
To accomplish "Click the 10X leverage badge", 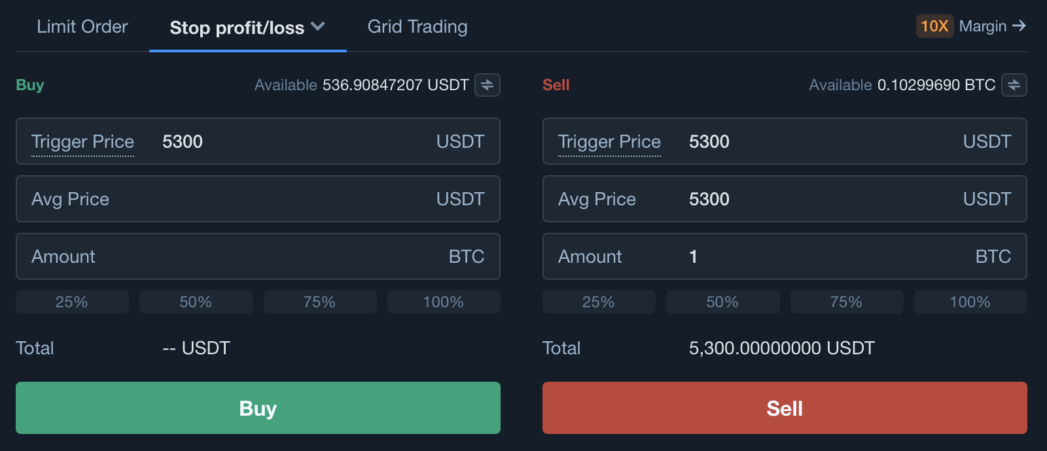I will [934, 26].
